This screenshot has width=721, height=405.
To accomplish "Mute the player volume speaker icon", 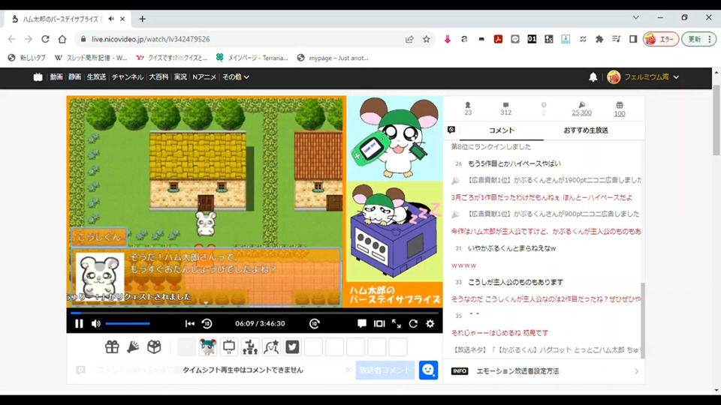I will pyautogui.click(x=96, y=324).
